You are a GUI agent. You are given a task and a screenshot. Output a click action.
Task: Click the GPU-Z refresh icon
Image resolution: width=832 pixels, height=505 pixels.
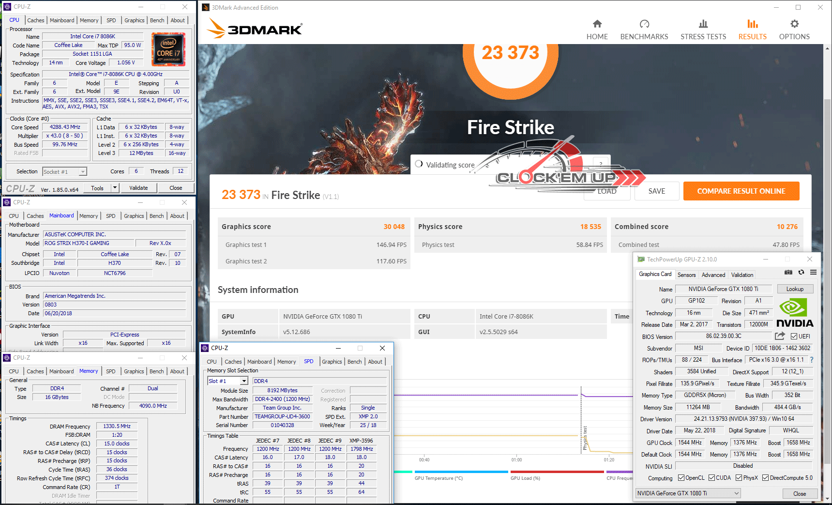[x=801, y=273]
